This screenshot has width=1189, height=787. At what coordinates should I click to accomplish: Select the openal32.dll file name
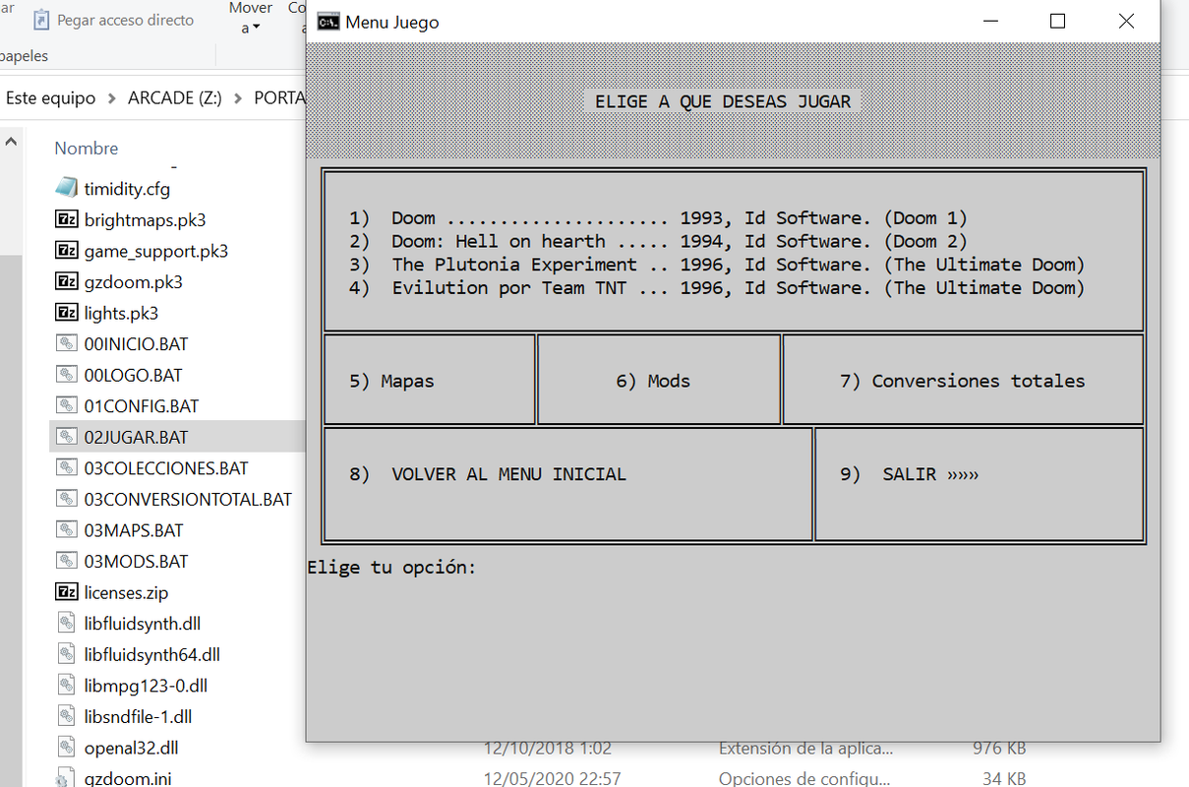pyautogui.click(x=132, y=748)
